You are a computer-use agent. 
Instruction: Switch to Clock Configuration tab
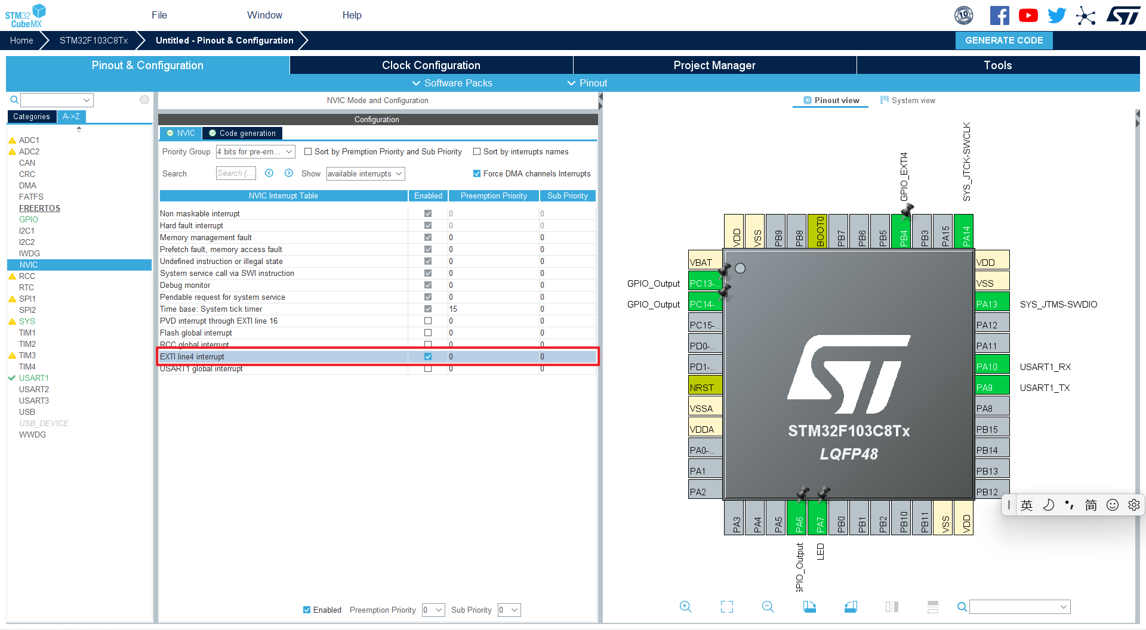[x=431, y=65]
